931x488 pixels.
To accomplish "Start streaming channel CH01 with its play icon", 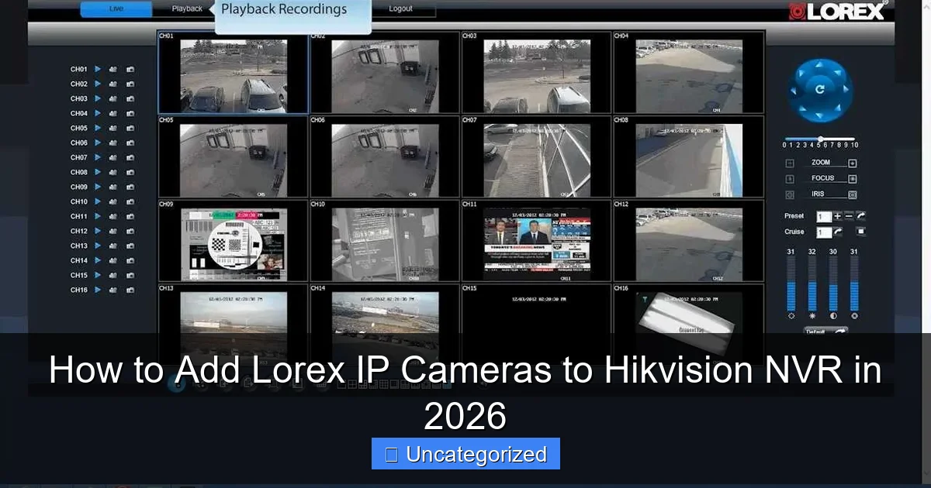I will [x=97, y=69].
